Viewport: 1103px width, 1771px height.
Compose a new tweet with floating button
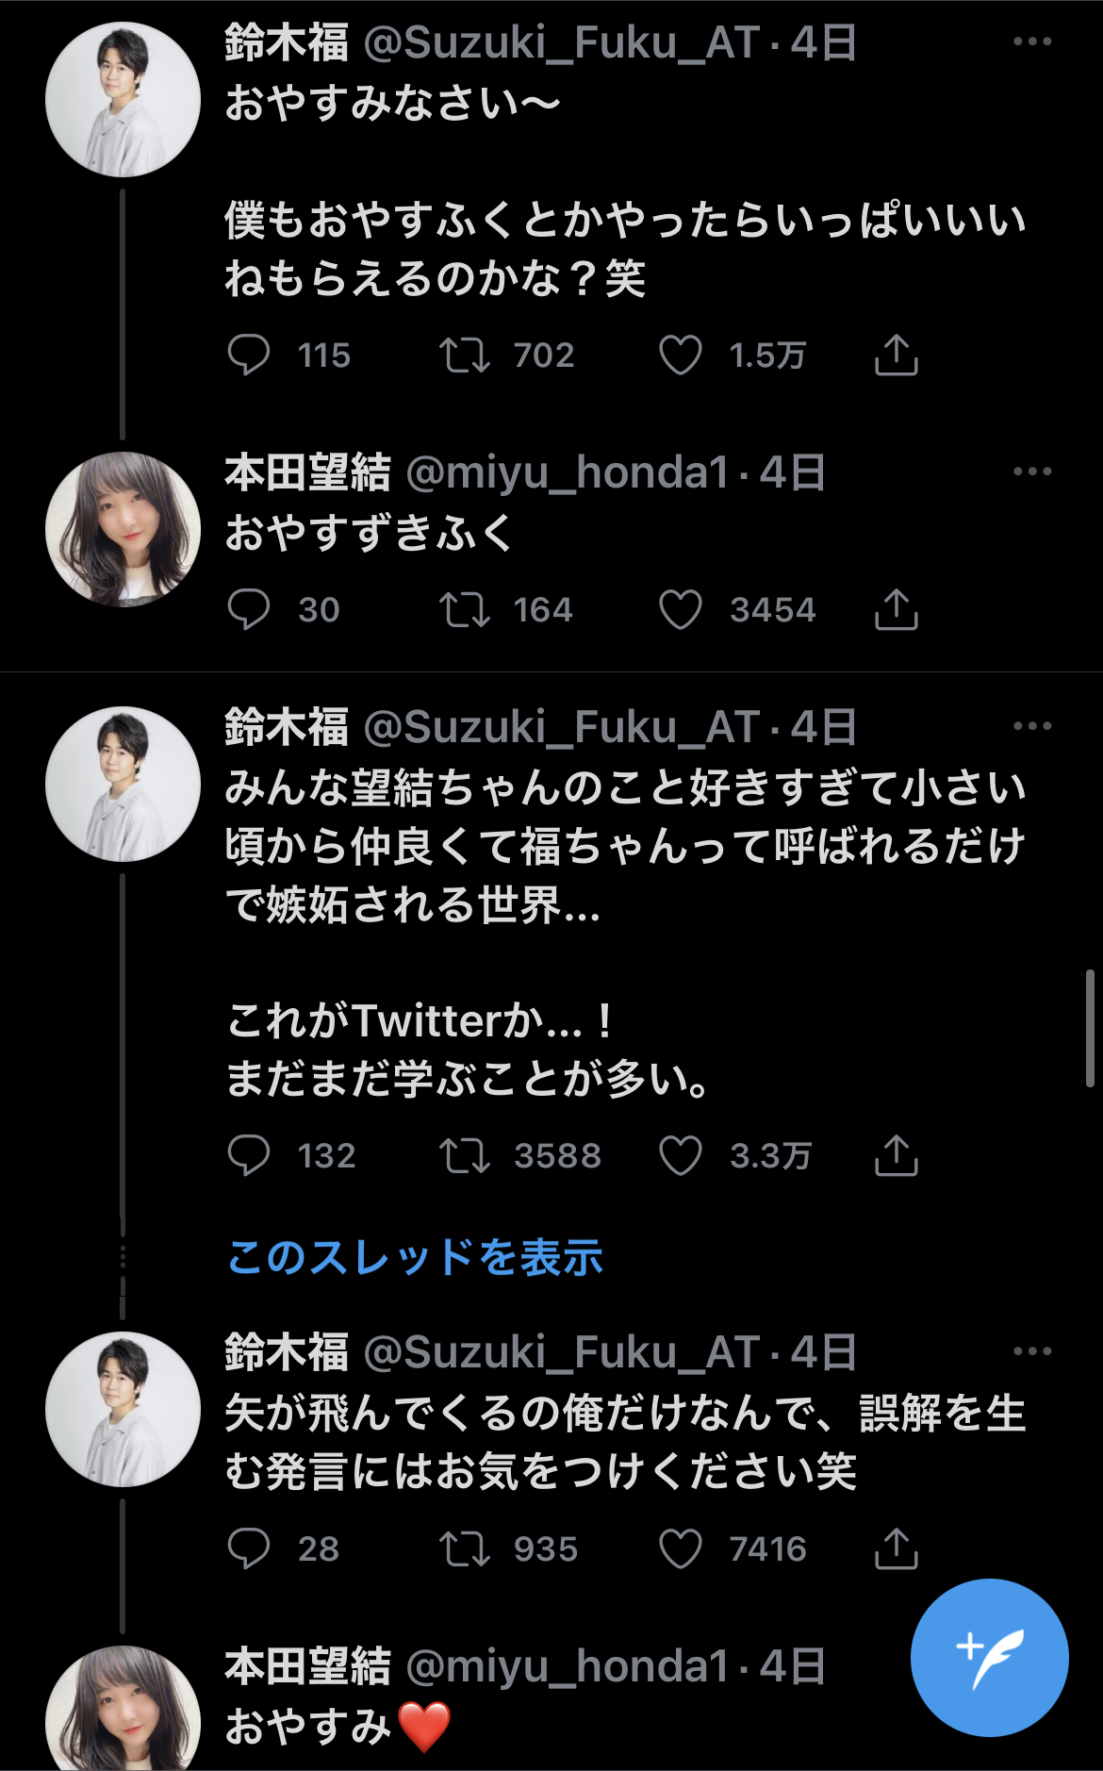(989, 1657)
